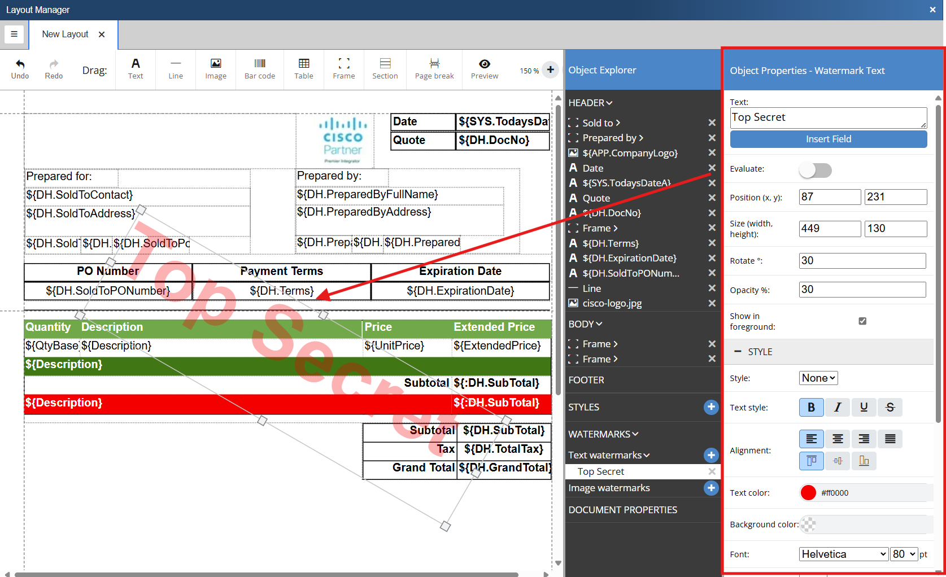Toggle the Evaluate switch
The image size is (946, 577).
click(x=815, y=170)
